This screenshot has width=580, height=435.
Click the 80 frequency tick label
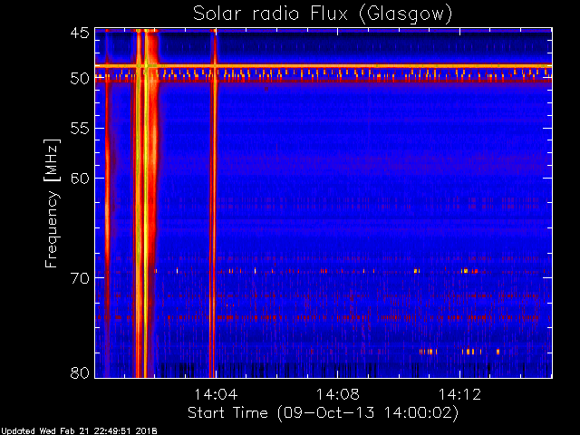(80, 372)
